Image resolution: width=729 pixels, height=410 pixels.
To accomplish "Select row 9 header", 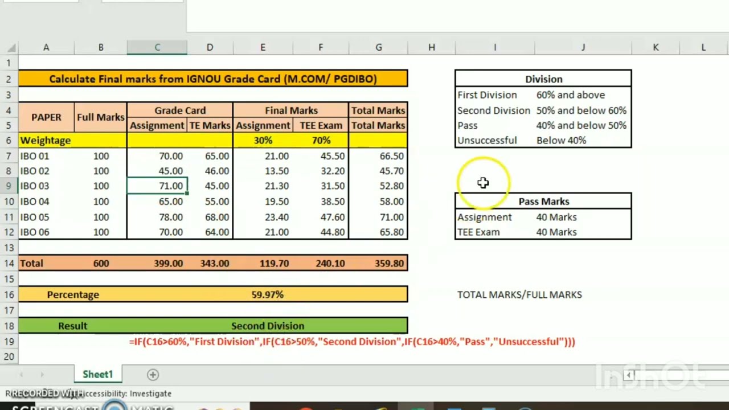I will [x=9, y=186].
